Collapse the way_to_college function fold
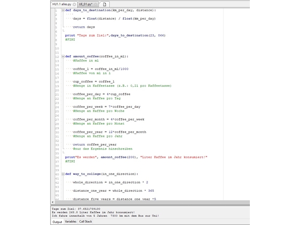 click(63, 174)
